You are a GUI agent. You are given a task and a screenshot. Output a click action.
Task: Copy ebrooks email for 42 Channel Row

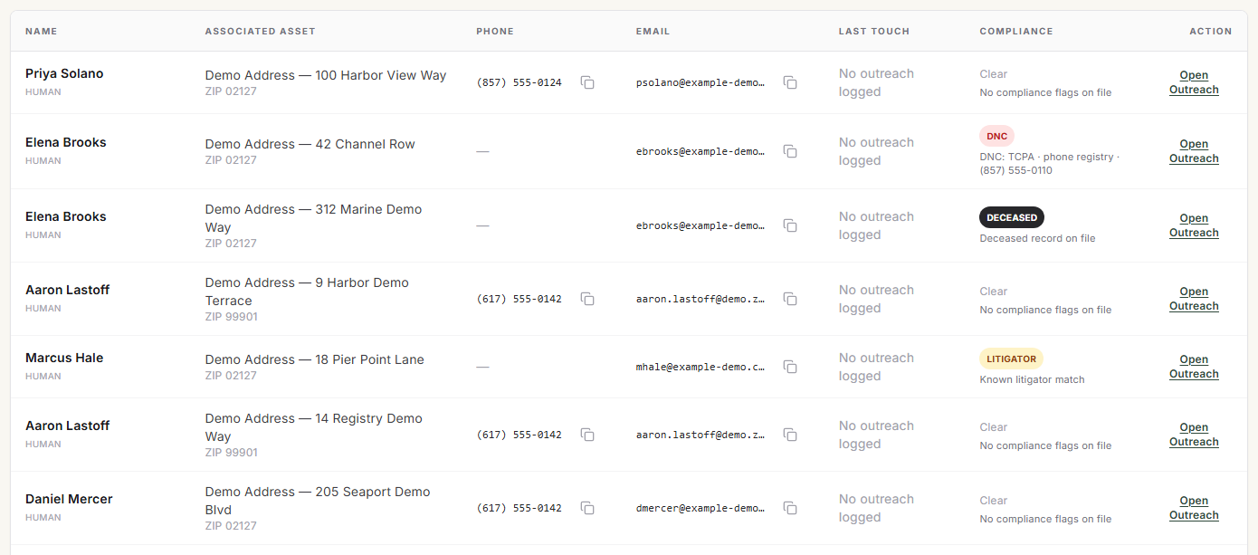click(790, 151)
